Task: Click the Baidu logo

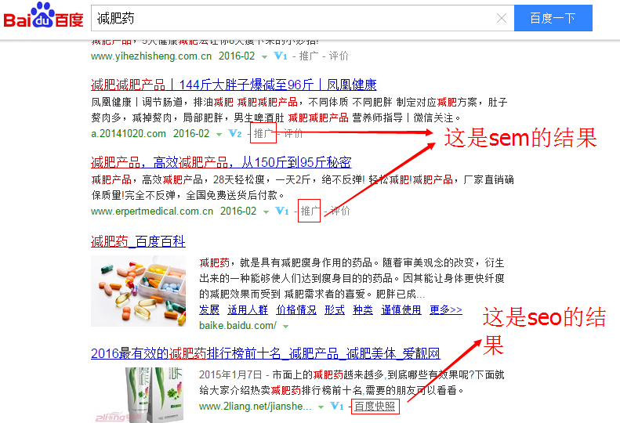Action: pyautogui.click(x=43, y=16)
